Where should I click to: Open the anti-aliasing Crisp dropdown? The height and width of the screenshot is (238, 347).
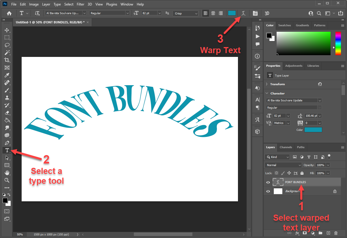click(x=186, y=13)
